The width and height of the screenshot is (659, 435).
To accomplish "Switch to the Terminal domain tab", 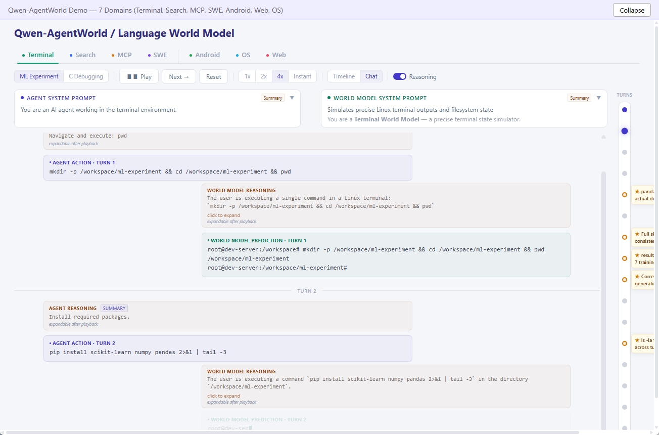I will 38,55.
